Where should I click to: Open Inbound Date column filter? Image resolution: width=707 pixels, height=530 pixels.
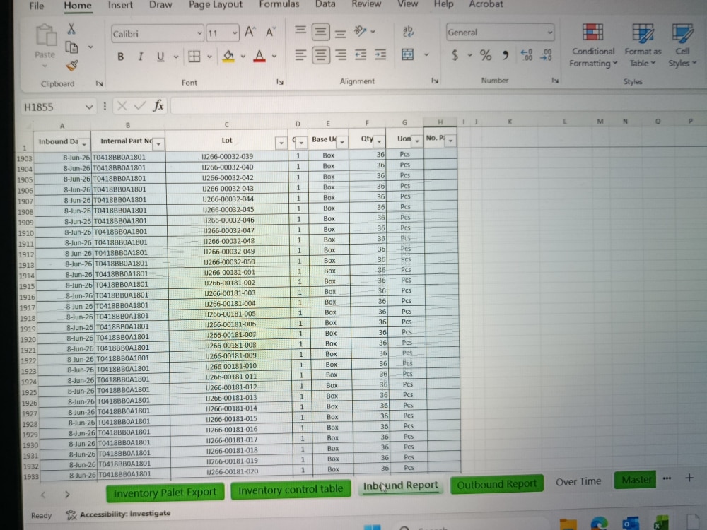pyautogui.click(x=84, y=143)
